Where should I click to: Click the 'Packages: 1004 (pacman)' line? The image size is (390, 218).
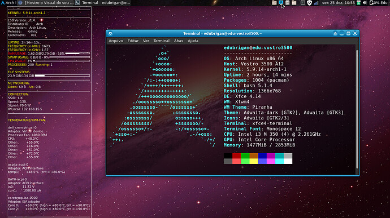[256, 81]
